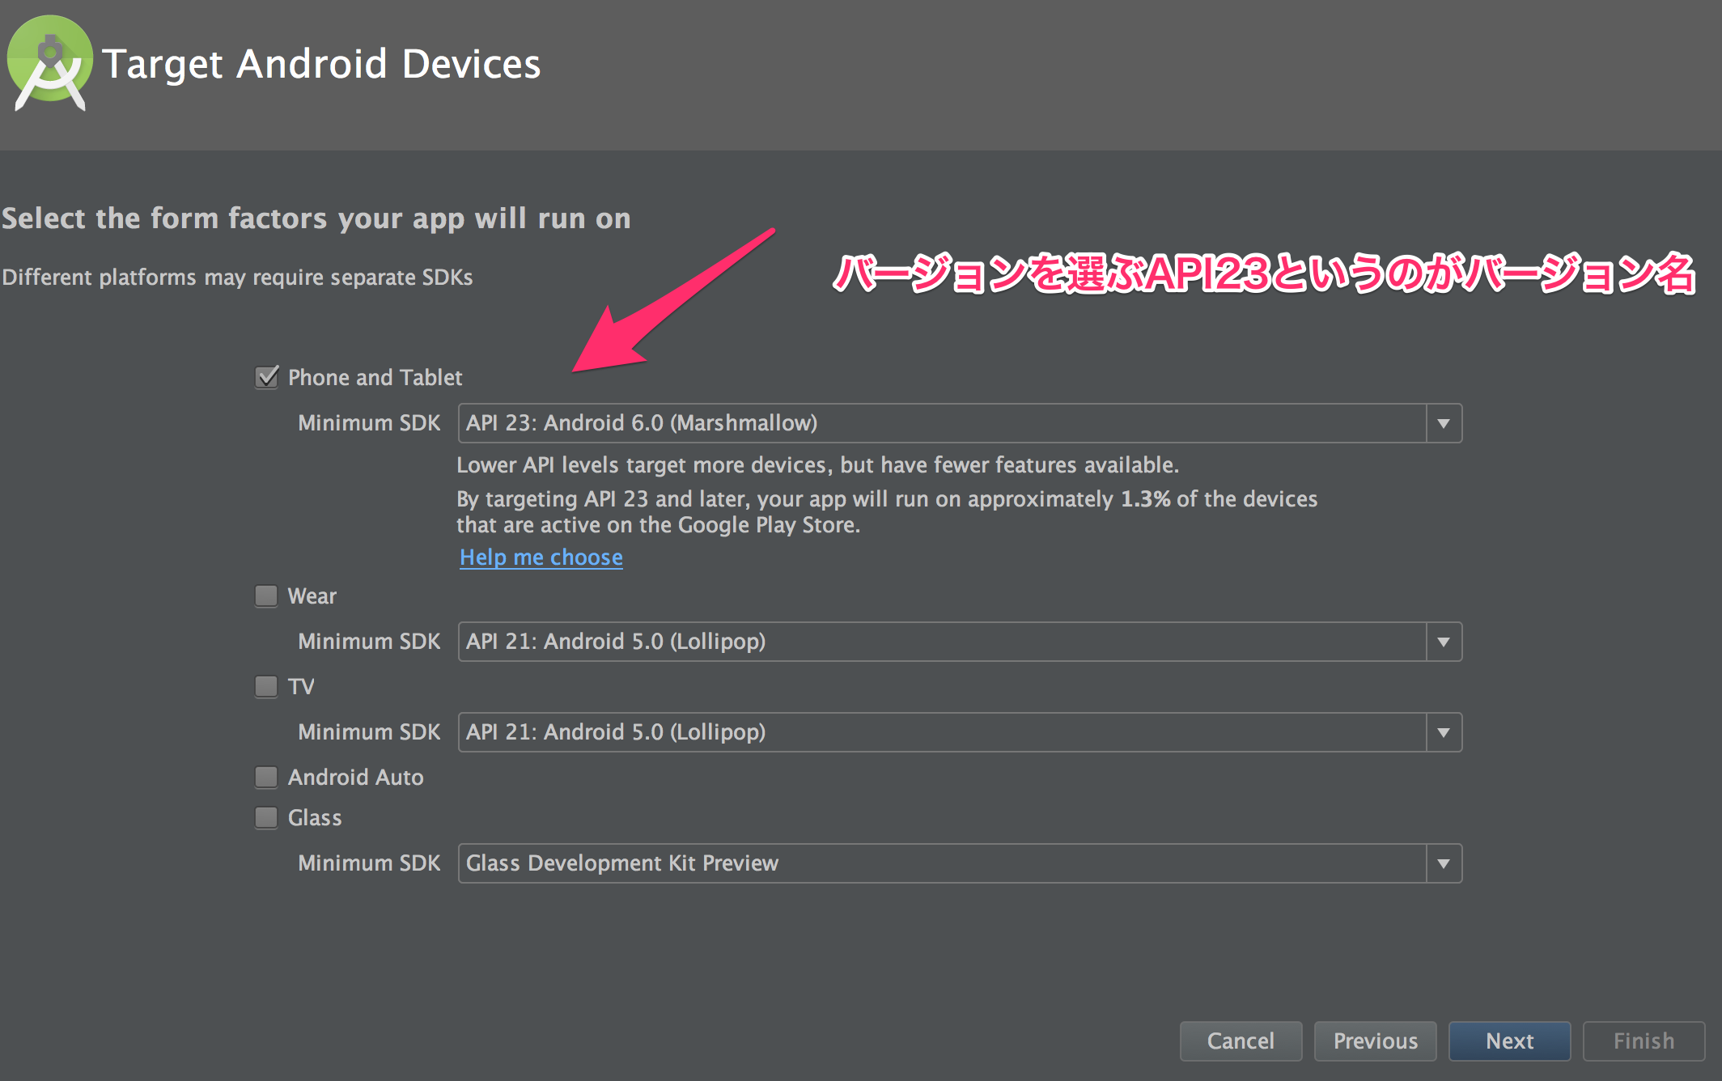Click 'Different platforms may require separate SDKs' text
Image resolution: width=1722 pixels, height=1081 pixels.
[237, 278]
